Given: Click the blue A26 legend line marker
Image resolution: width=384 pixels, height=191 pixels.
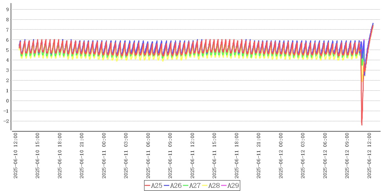Looking at the screenshot, I should point(167,186).
